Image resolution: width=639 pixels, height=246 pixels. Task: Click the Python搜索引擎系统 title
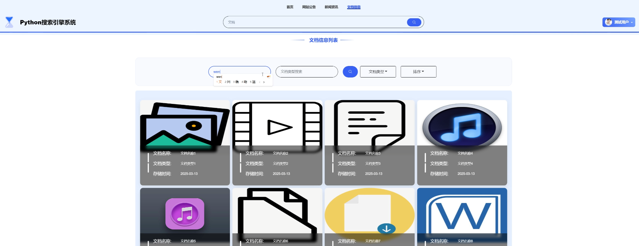click(48, 22)
